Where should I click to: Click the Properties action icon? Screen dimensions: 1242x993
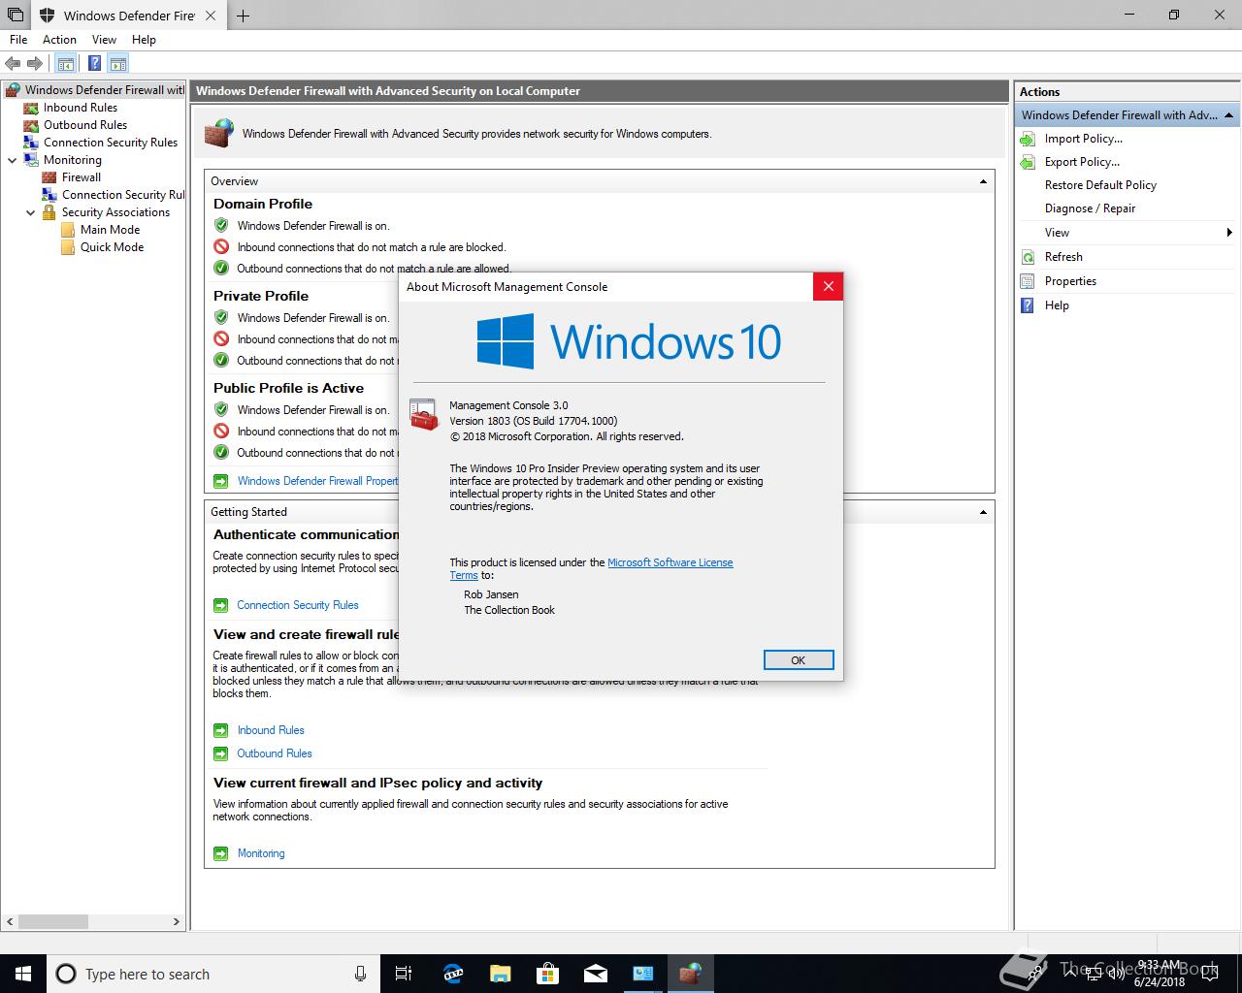click(x=1028, y=281)
